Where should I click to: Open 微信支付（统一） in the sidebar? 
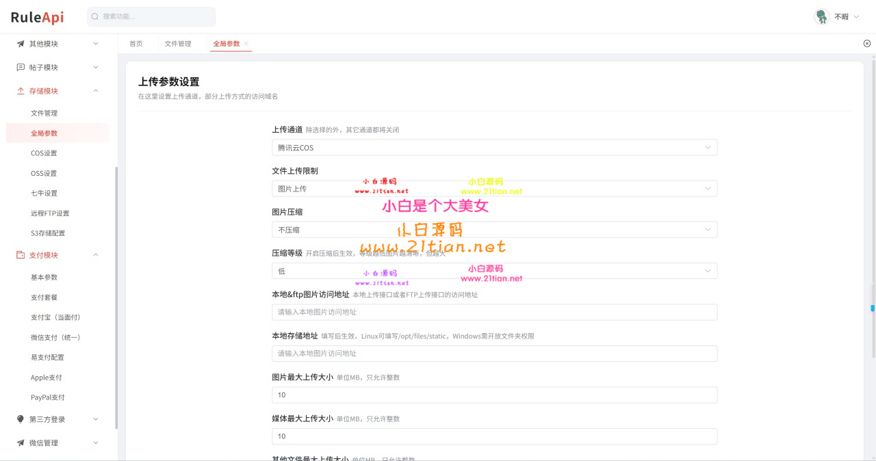coord(57,337)
